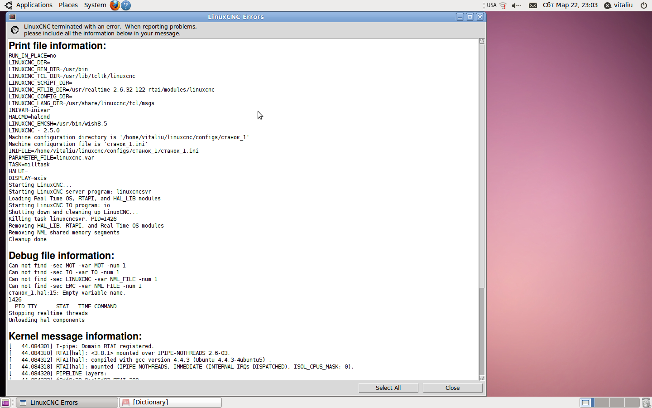Click the line "RUN_IN_PLACE=no"
The height and width of the screenshot is (408, 652).
[x=32, y=56]
